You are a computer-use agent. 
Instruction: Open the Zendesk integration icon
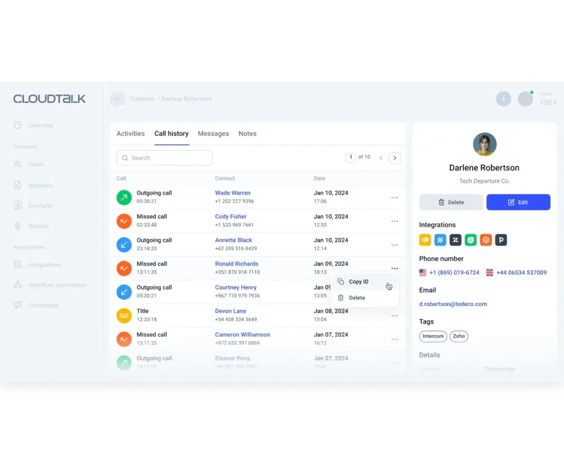[x=455, y=240]
